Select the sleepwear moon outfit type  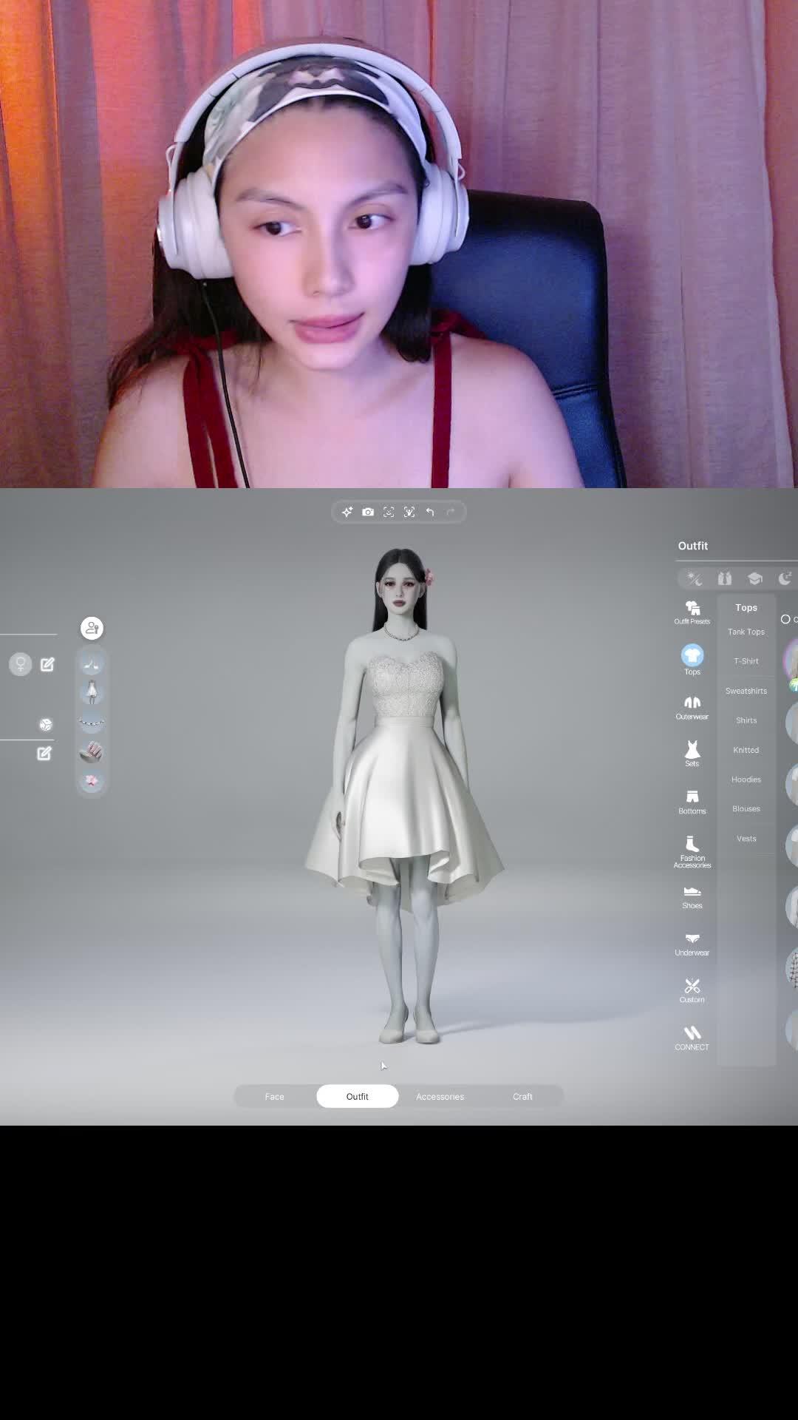click(x=784, y=578)
